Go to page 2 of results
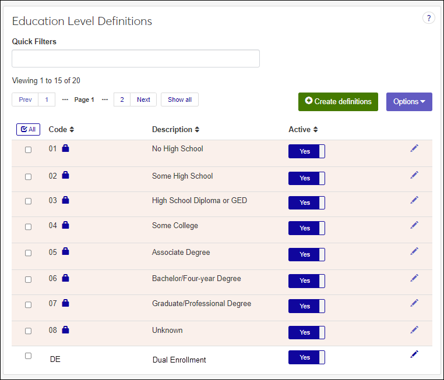Image resolution: width=444 pixels, height=380 pixels. tap(122, 100)
